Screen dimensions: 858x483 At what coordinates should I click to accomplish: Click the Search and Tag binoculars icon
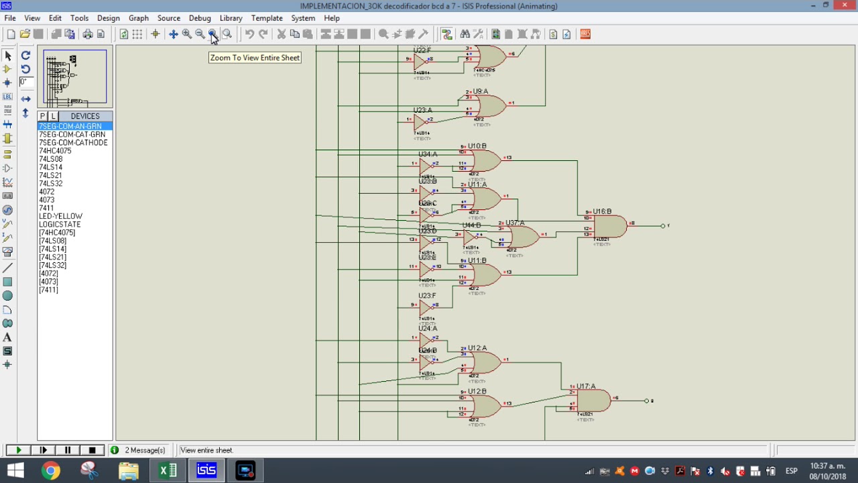tap(465, 34)
